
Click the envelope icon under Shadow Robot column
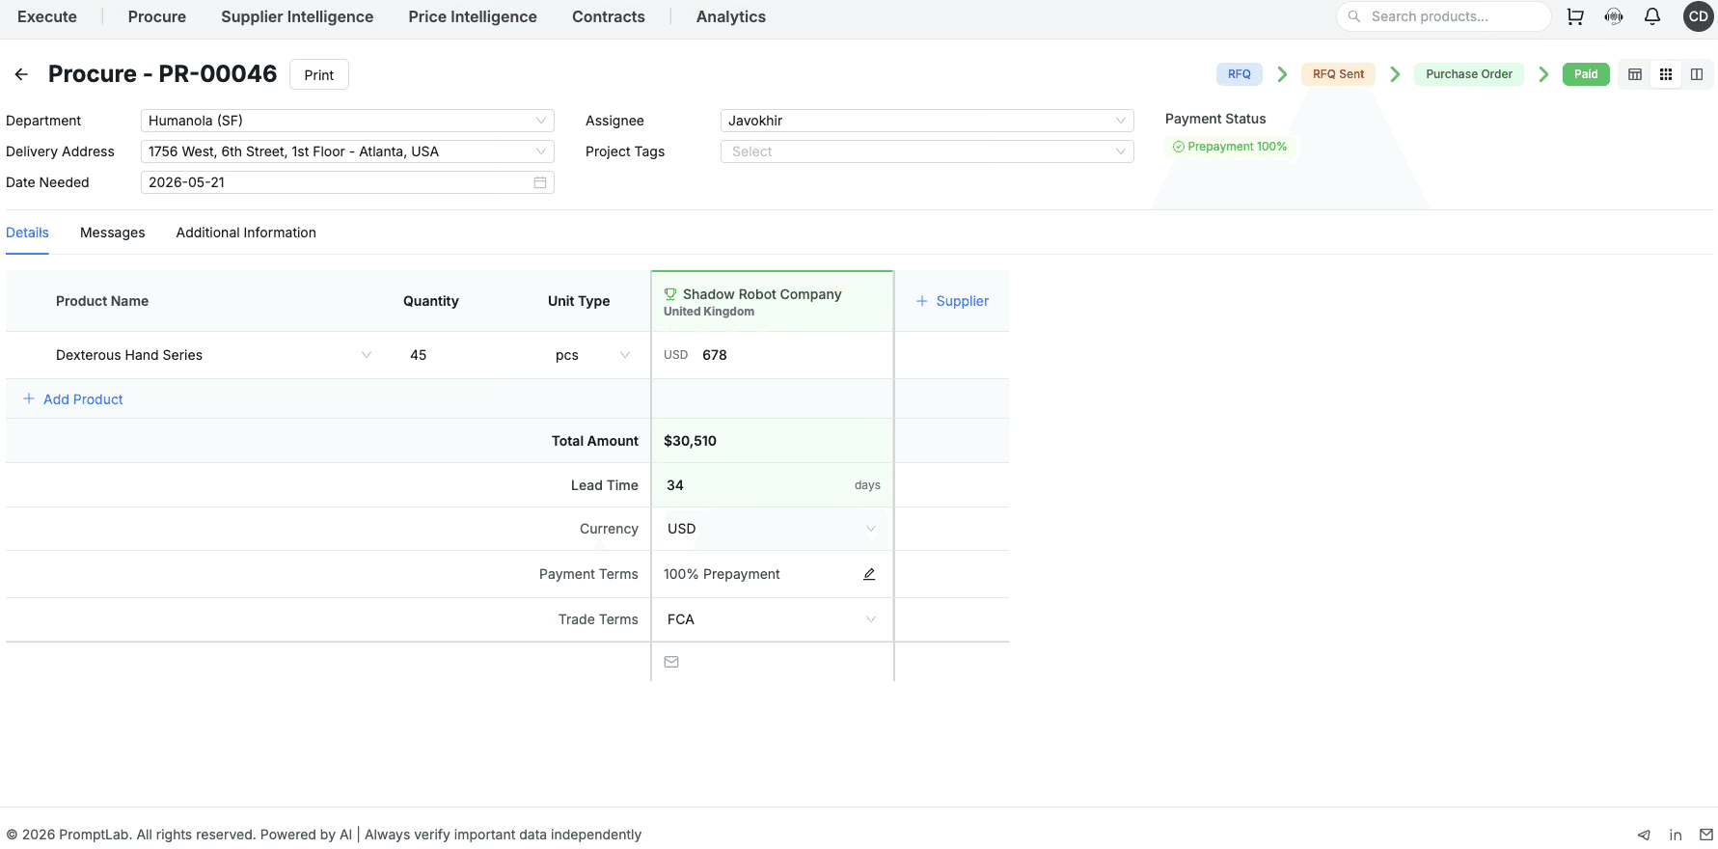(x=671, y=662)
